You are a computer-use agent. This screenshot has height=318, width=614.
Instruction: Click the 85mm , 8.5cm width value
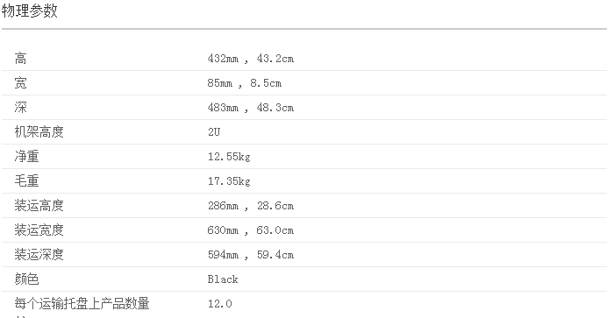tap(245, 83)
